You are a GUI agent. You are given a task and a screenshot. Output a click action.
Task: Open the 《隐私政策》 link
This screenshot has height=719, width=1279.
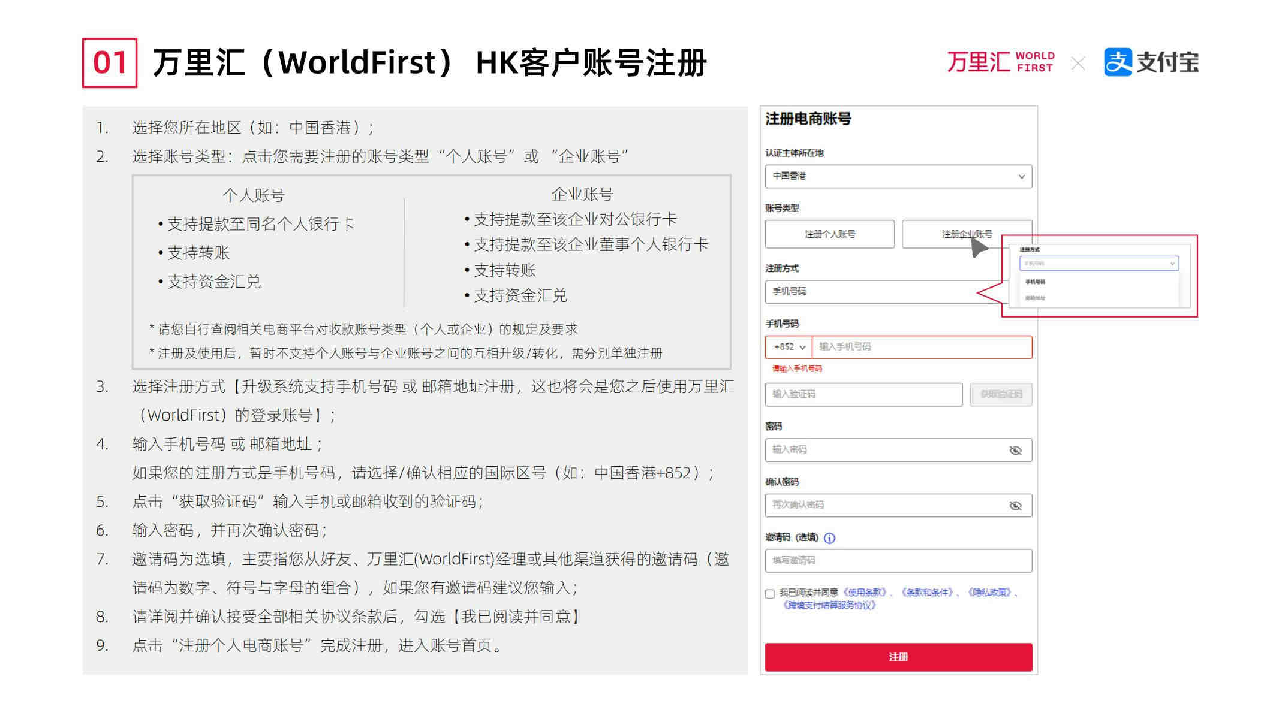(x=989, y=593)
